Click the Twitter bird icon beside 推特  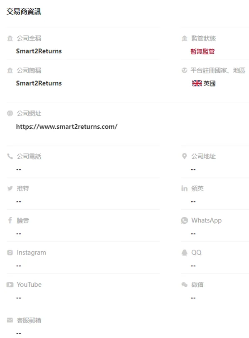point(10,188)
